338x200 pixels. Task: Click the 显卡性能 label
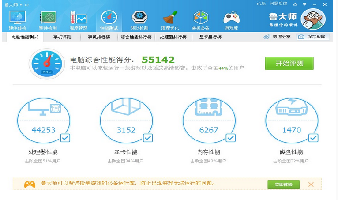pyautogui.click(x=126, y=152)
